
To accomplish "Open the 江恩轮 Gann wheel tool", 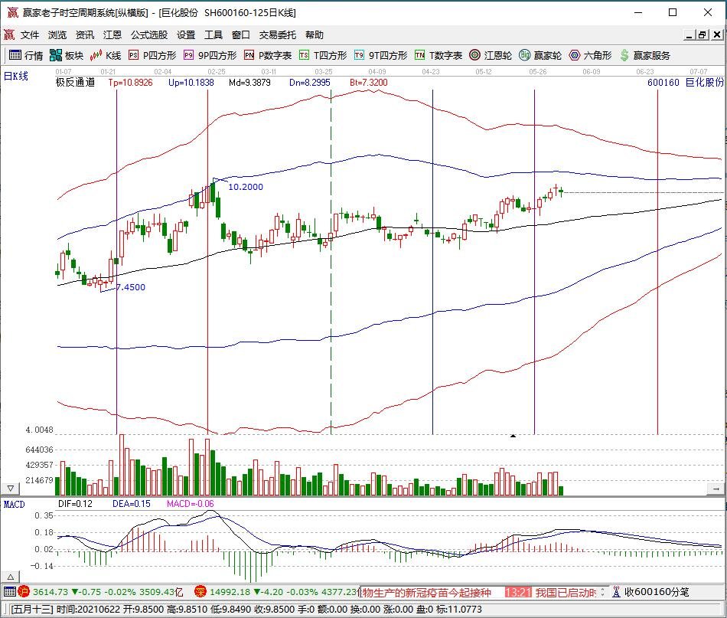I will pyautogui.click(x=490, y=55).
